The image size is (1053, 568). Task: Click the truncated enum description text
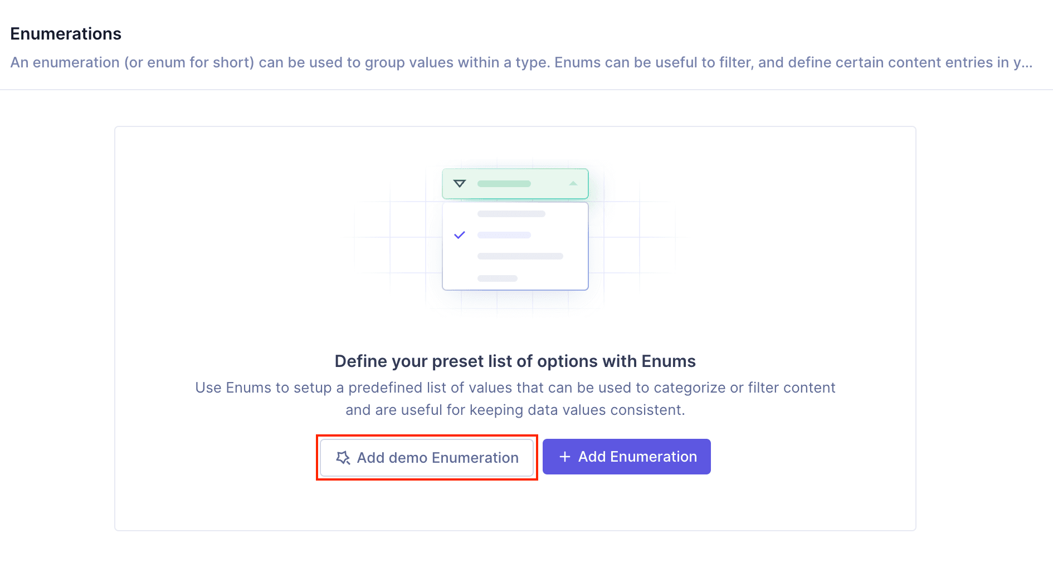(520, 62)
